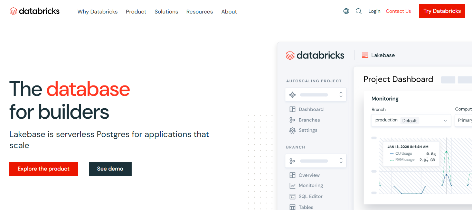Click the Monitoring chart icon

(x=292, y=186)
